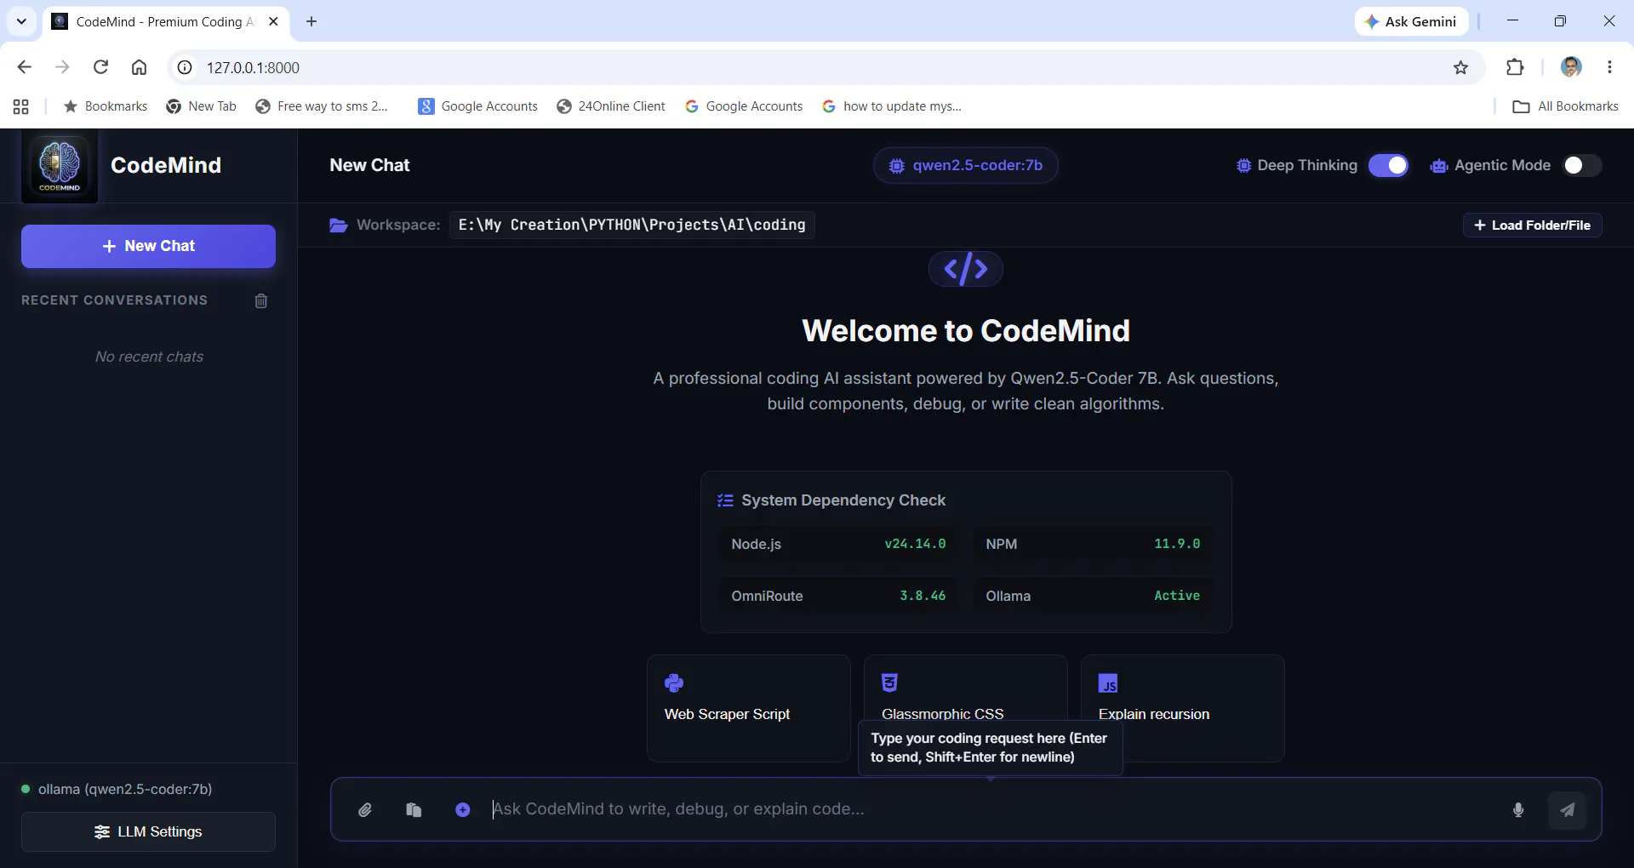
Task: Open the qwen2.5-coder:7b model selector
Action: pos(966,165)
